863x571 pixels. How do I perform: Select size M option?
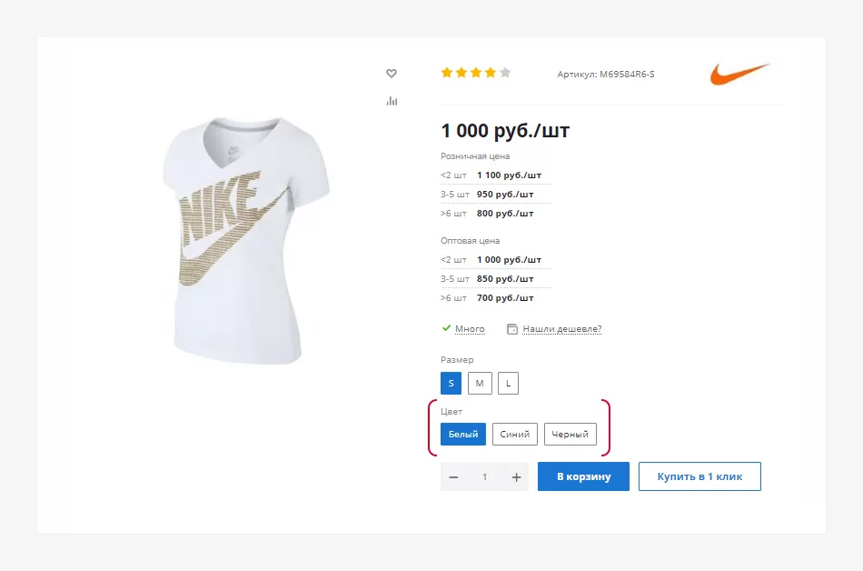[480, 383]
